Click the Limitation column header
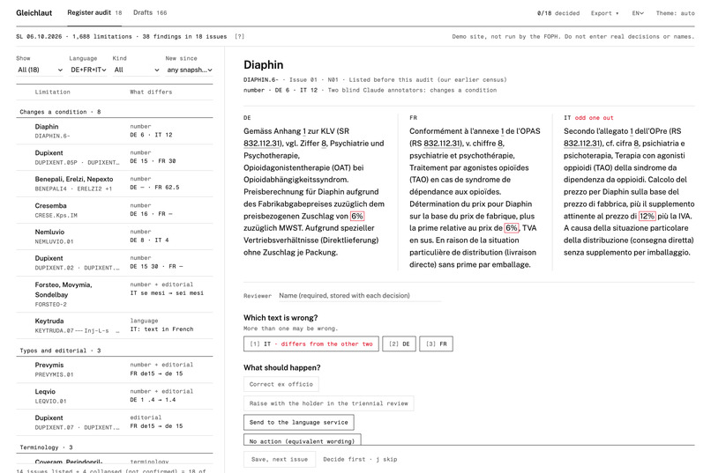The image size is (711, 473). tap(53, 92)
